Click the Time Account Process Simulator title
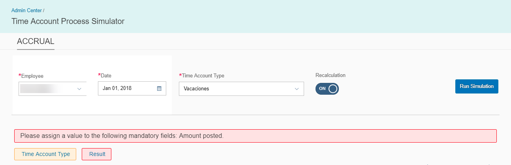Image resolution: width=511 pixels, height=165 pixels. click(x=68, y=21)
